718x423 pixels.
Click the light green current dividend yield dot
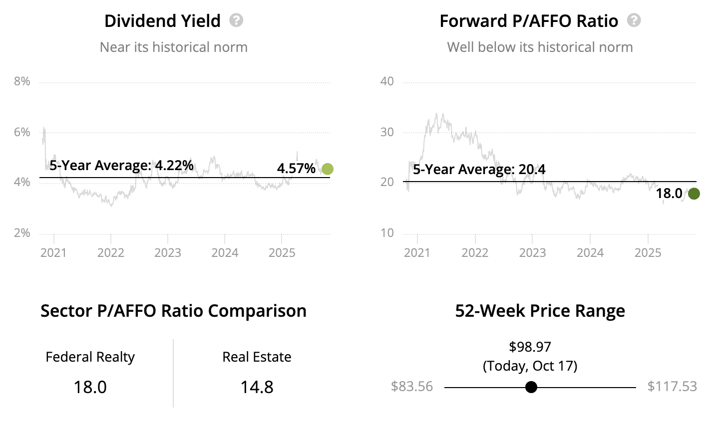coord(327,169)
